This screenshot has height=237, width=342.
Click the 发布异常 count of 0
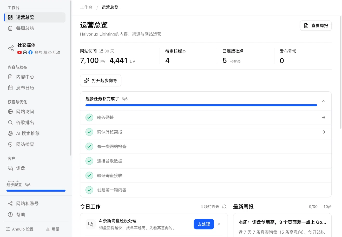click(282, 61)
